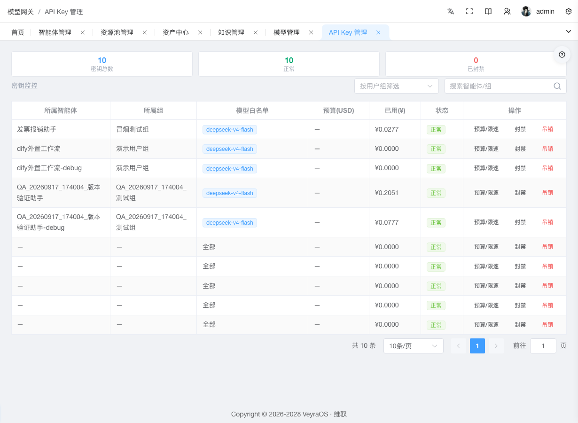Close the 资源池管理 tab

point(145,32)
